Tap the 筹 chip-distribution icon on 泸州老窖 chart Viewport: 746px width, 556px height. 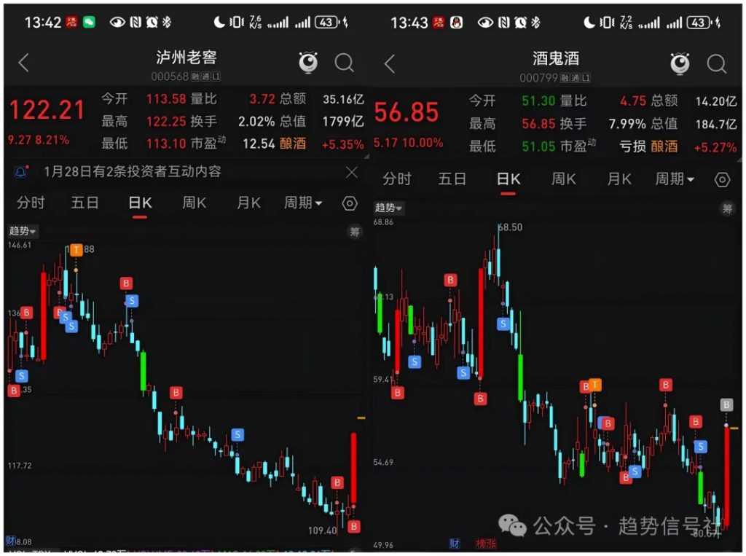353,231
